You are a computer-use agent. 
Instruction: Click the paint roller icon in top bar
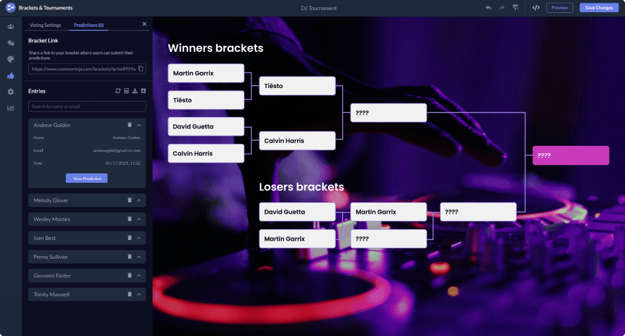pyautogui.click(x=515, y=7)
